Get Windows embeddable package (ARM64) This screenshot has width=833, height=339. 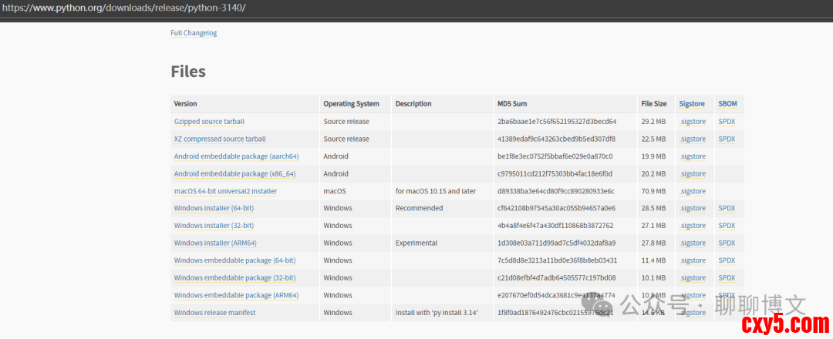pos(236,295)
